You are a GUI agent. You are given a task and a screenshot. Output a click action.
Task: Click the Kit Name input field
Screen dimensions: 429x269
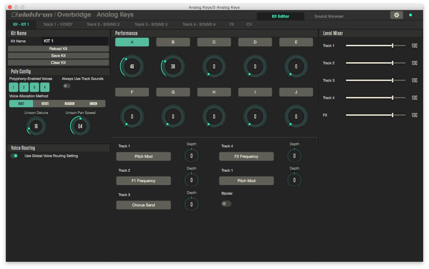(75, 41)
